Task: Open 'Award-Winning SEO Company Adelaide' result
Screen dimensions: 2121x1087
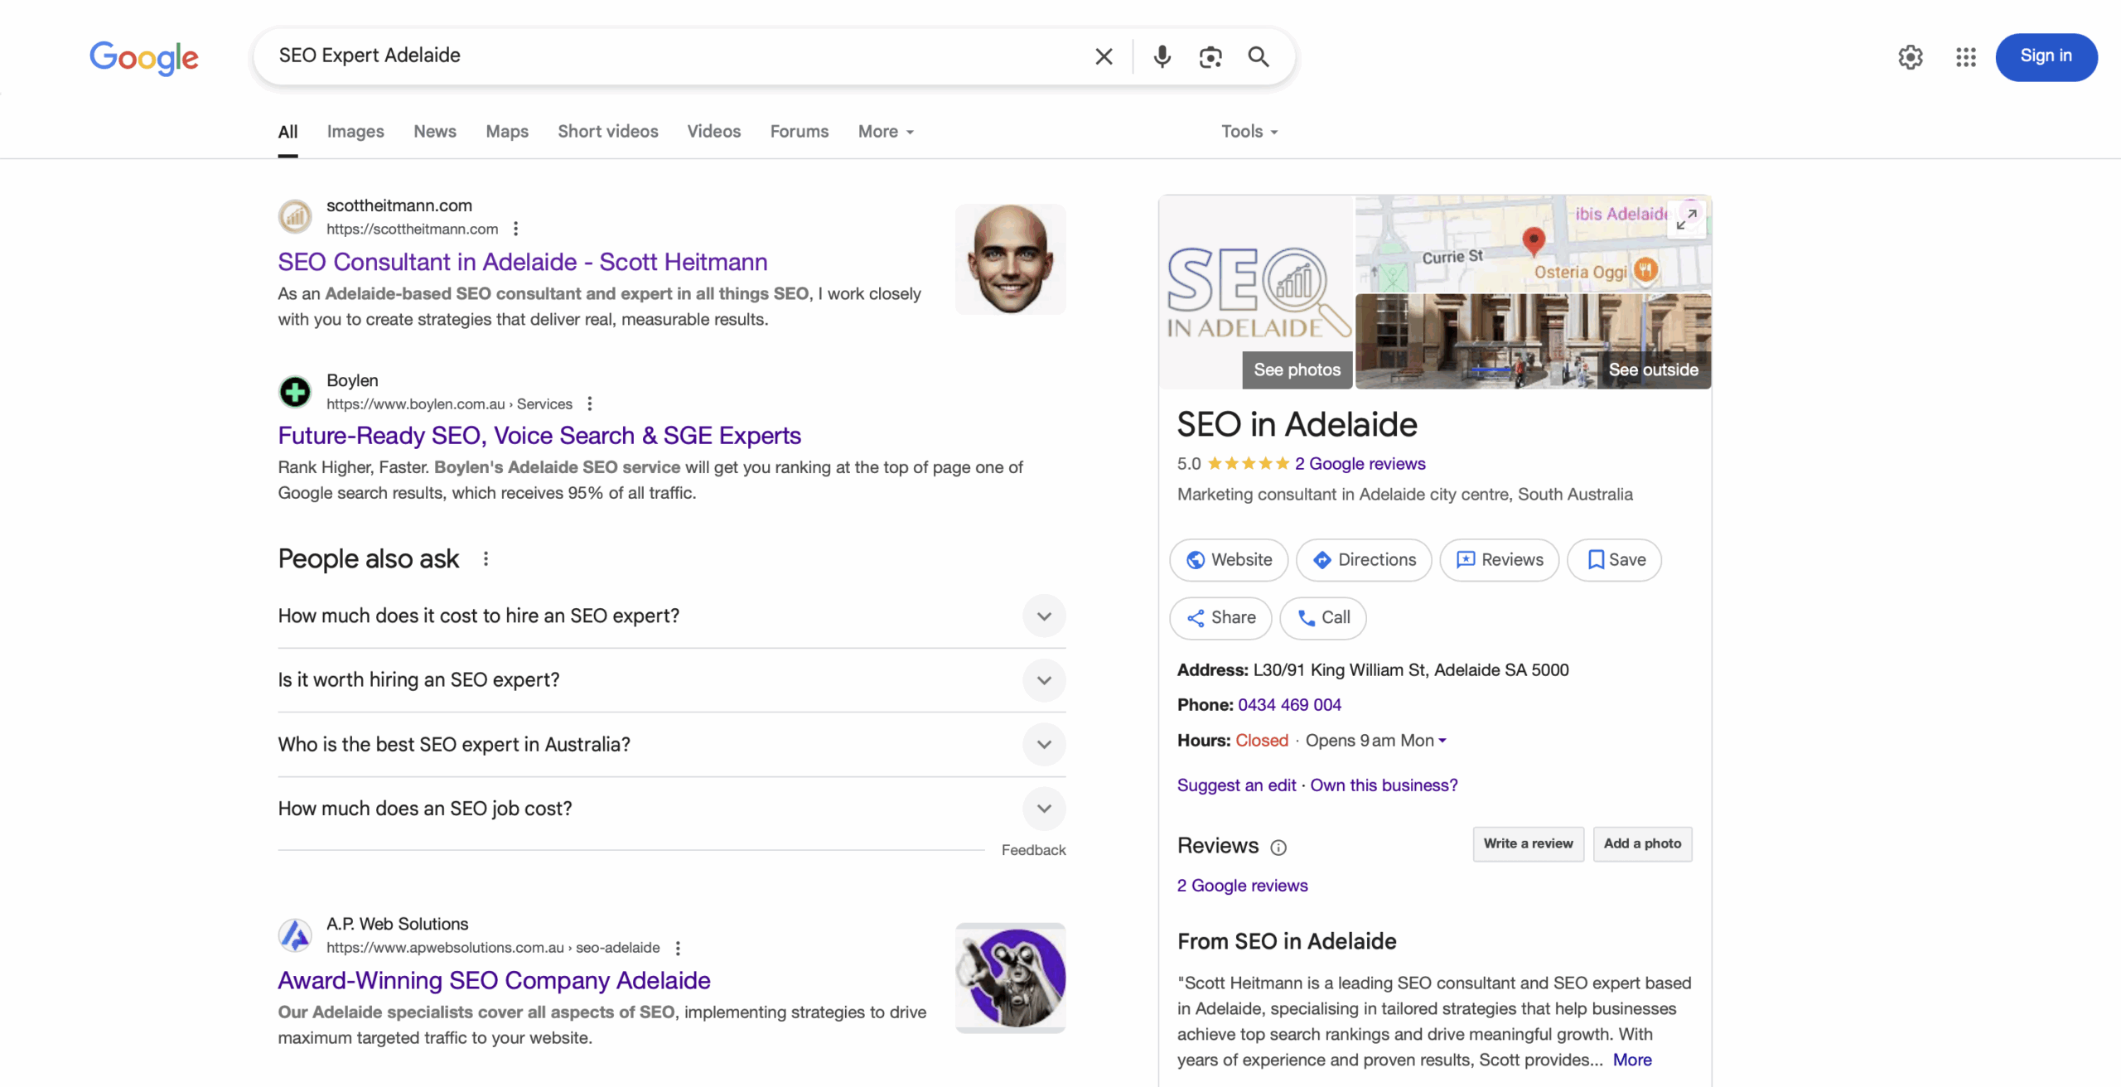Action: 495,981
